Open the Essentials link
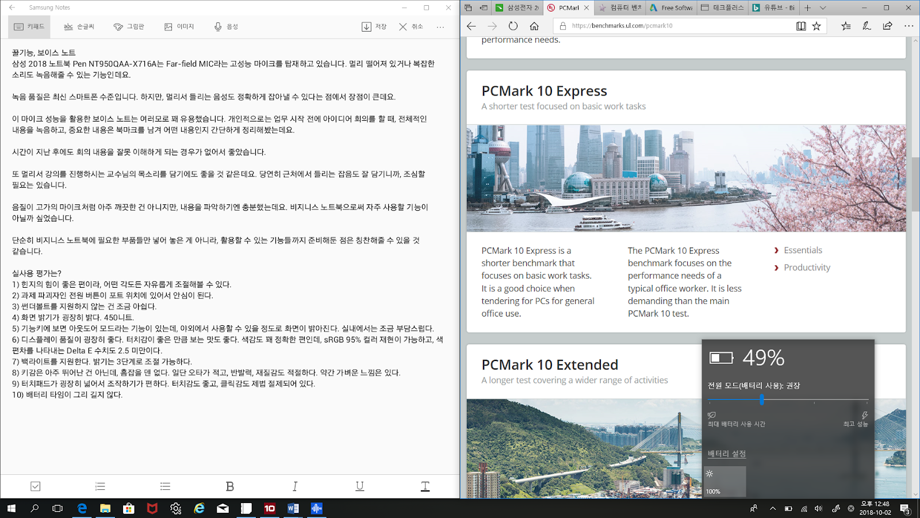Viewport: 920px width, 518px height. point(803,250)
